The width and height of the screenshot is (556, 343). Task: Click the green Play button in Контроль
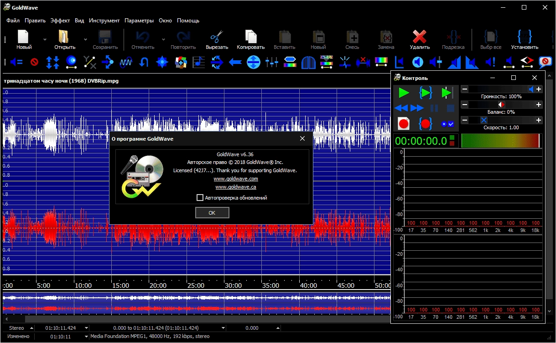[x=404, y=93]
